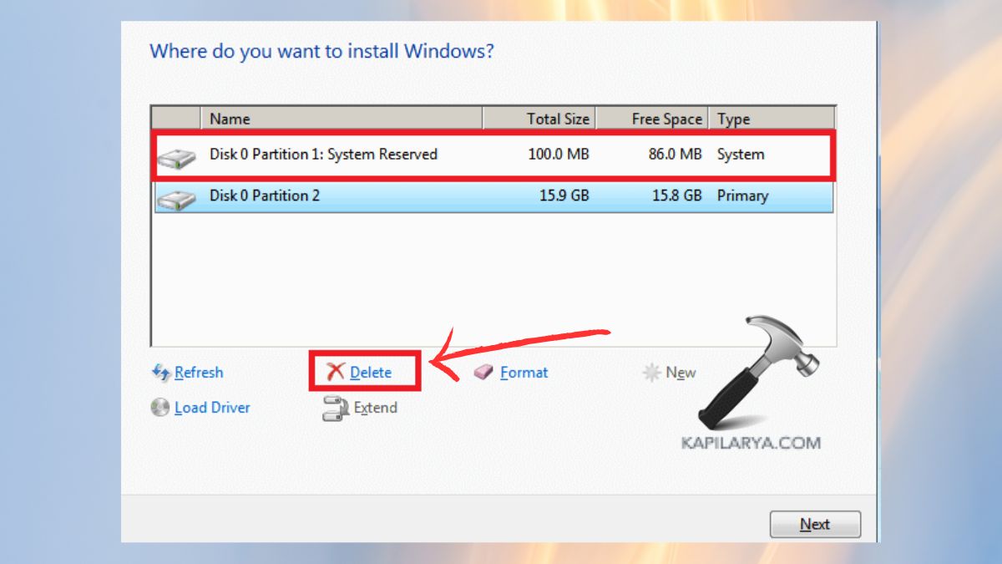The image size is (1002, 564).
Task: Click the starburst New icon
Action: [651, 373]
